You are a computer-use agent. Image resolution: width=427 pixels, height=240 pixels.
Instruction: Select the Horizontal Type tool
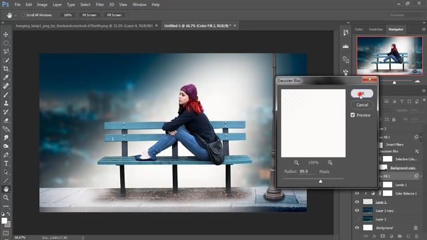coord(6,163)
